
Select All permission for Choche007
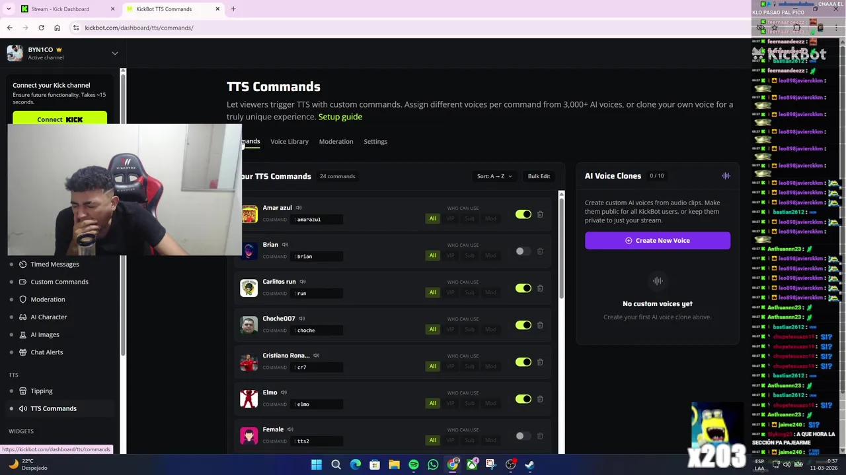[432, 329]
